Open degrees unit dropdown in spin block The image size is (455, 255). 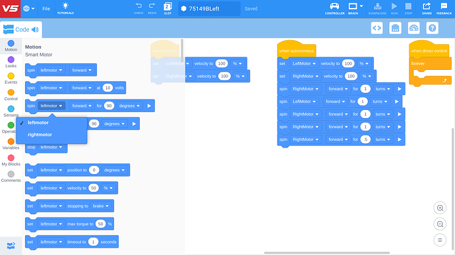pyautogui.click(x=129, y=106)
